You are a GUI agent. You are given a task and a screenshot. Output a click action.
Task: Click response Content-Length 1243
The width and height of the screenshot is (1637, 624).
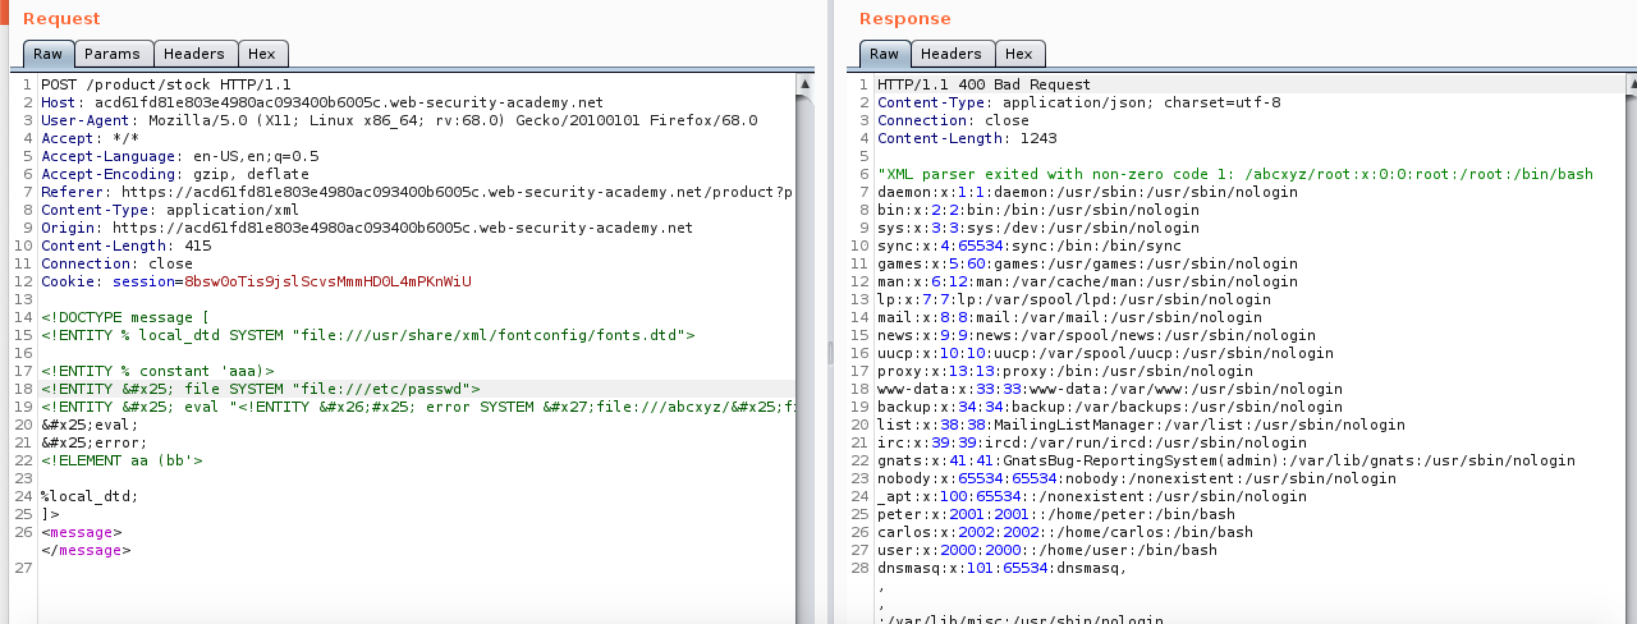(967, 138)
